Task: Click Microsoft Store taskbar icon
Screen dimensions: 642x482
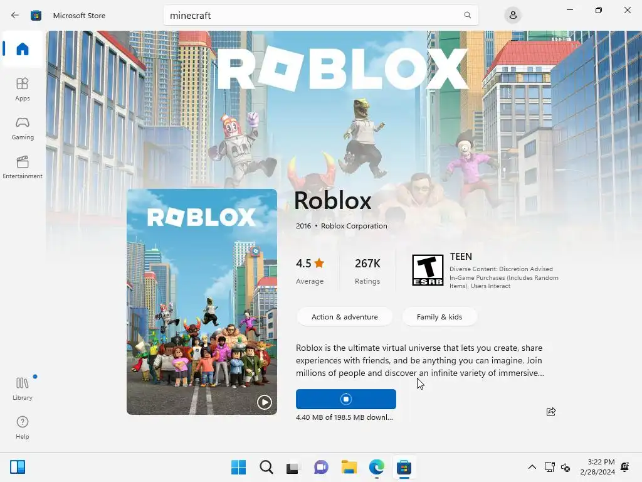Action: (404, 467)
